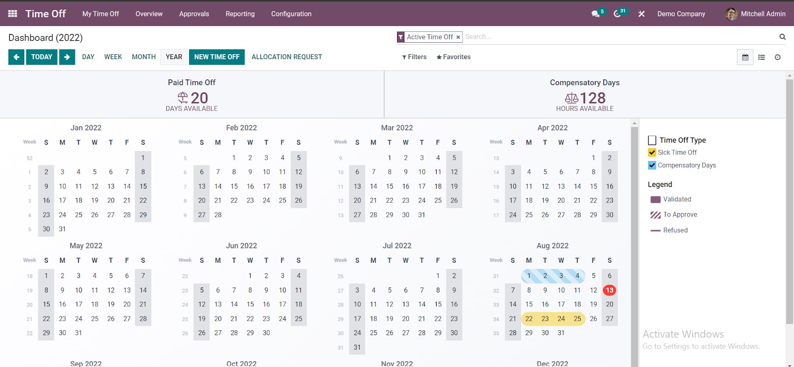Image resolution: width=794 pixels, height=367 pixels.
Task: Click the New Time Off button
Action: pyautogui.click(x=217, y=57)
